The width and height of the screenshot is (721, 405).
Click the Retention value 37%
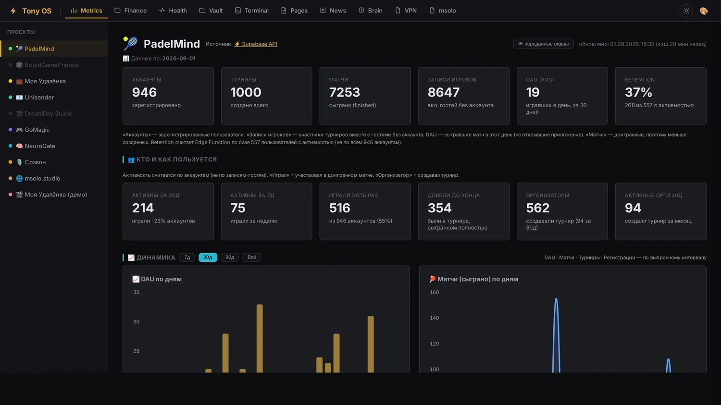[638, 92]
